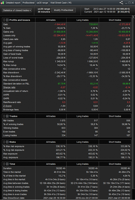The height and width of the screenshot is (200, 135).
Task: Select the Wall Street Cash (1€) tab
Action: click(61, 3)
